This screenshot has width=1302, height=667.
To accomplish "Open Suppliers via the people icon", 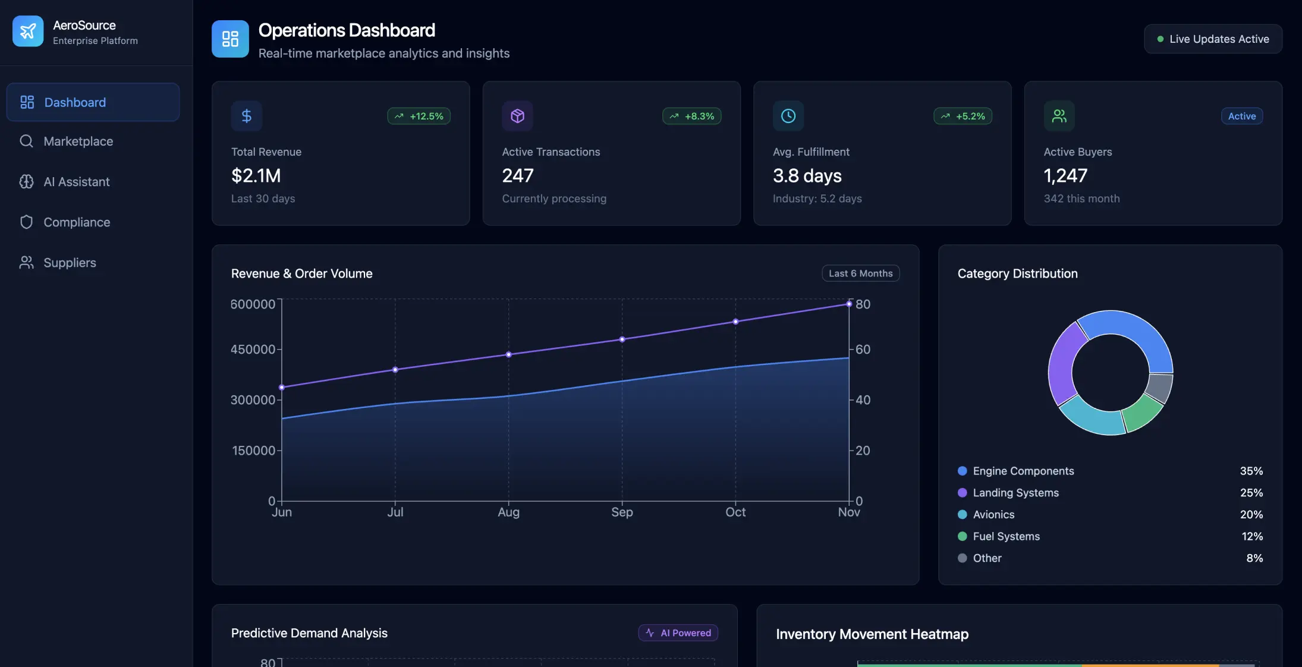I will [27, 262].
